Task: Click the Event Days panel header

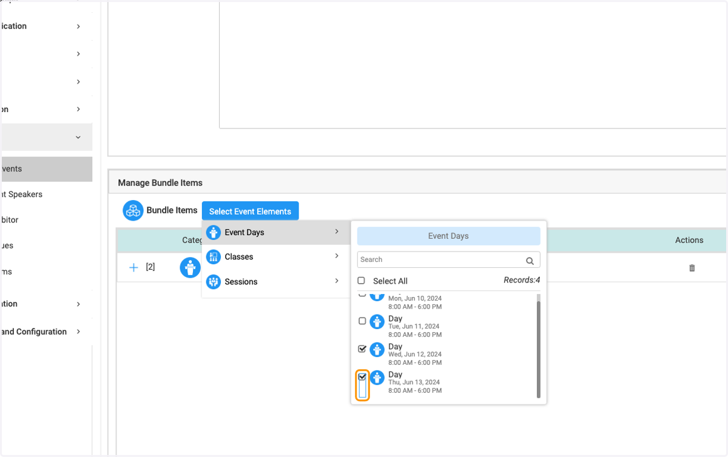Action: tap(448, 236)
